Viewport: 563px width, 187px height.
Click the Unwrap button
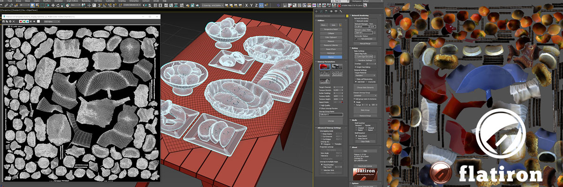[x=331, y=121]
